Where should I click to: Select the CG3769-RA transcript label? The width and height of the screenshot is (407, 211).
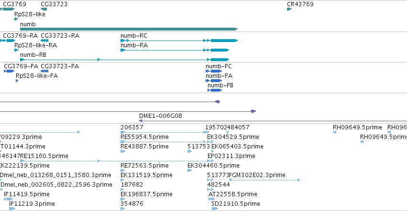click(x=20, y=35)
